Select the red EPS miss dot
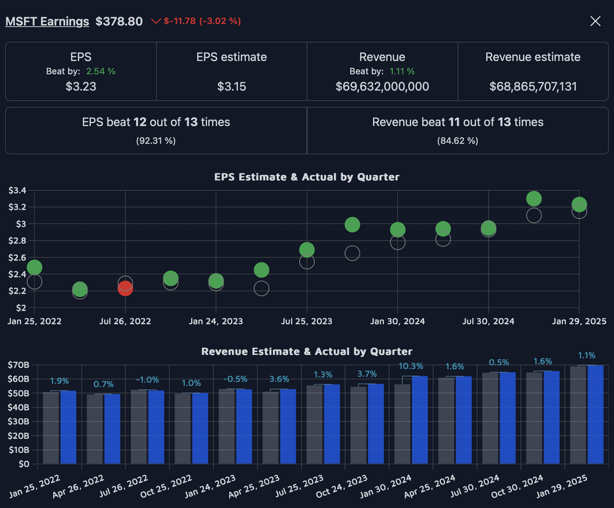 pyautogui.click(x=125, y=288)
